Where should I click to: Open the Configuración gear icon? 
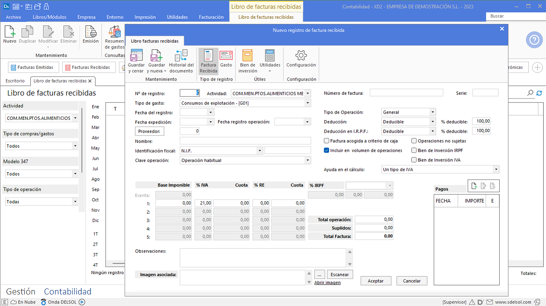pyautogui.click(x=301, y=59)
